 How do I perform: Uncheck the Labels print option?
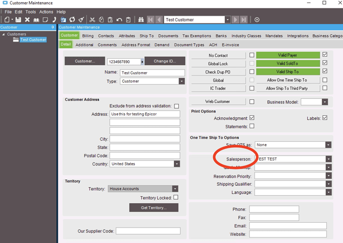pos(325,118)
